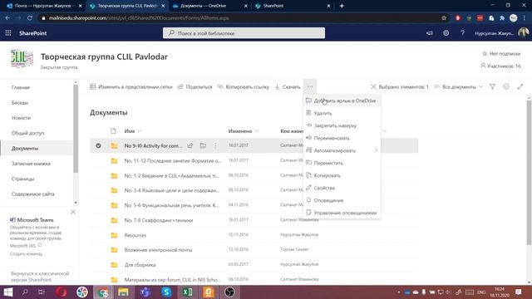Choose Копировать menu item
Screen dimensions: 532x299
tap(342, 175)
